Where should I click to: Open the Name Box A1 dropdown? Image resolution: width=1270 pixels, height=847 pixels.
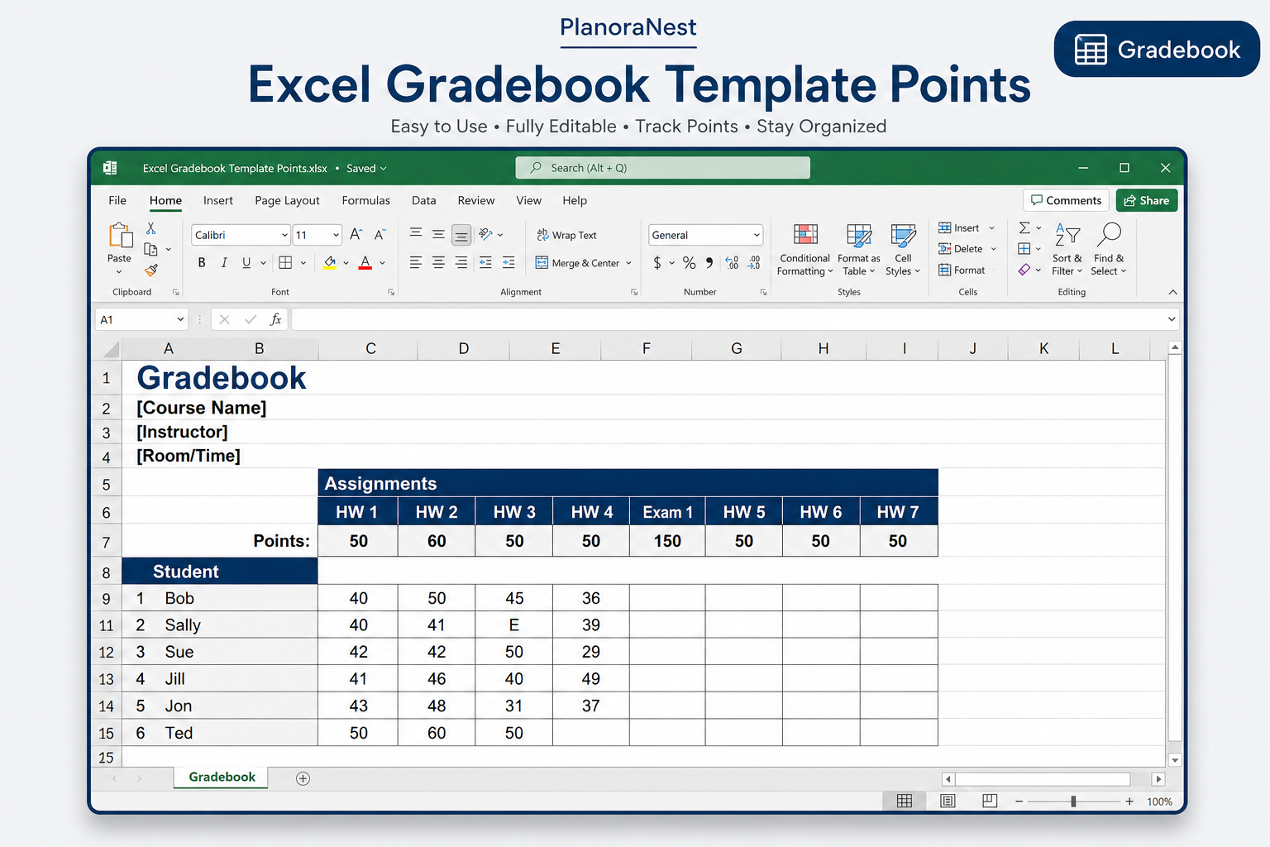[180, 319]
